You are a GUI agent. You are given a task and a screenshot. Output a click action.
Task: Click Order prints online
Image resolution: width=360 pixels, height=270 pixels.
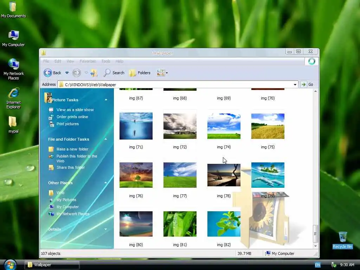click(72, 117)
